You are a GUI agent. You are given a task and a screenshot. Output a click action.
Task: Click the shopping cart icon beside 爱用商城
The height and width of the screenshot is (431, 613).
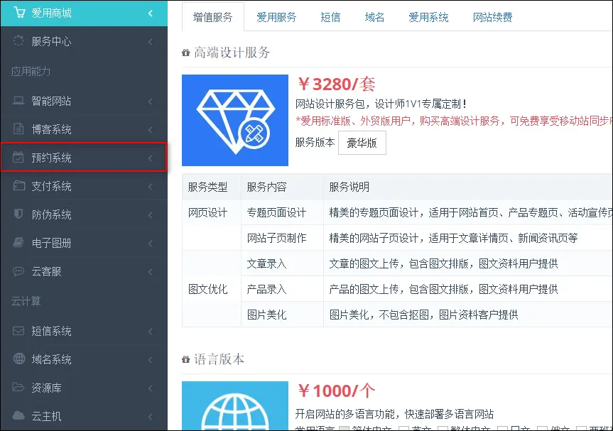pyautogui.click(x=18, y=13)
